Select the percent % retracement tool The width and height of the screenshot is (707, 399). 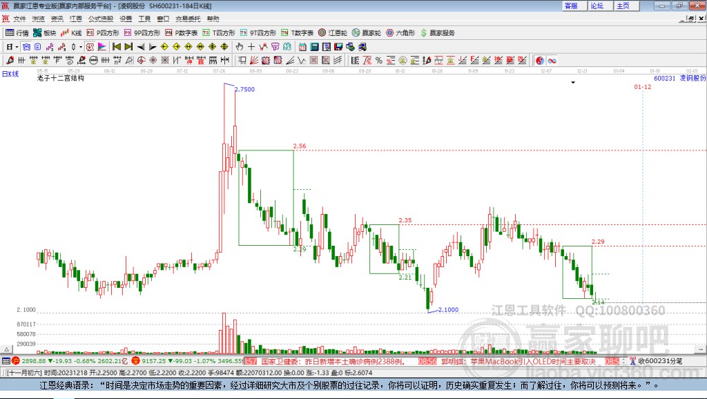click(x=379, y=61)
